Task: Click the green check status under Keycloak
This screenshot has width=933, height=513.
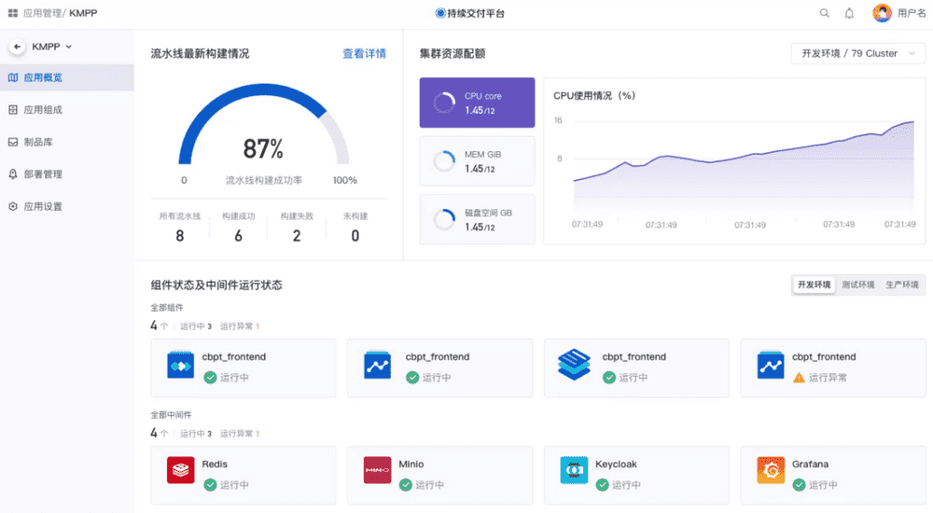Action: (x=602, y=485)
